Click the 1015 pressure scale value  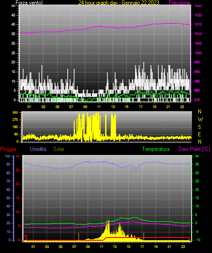point(198,24)
